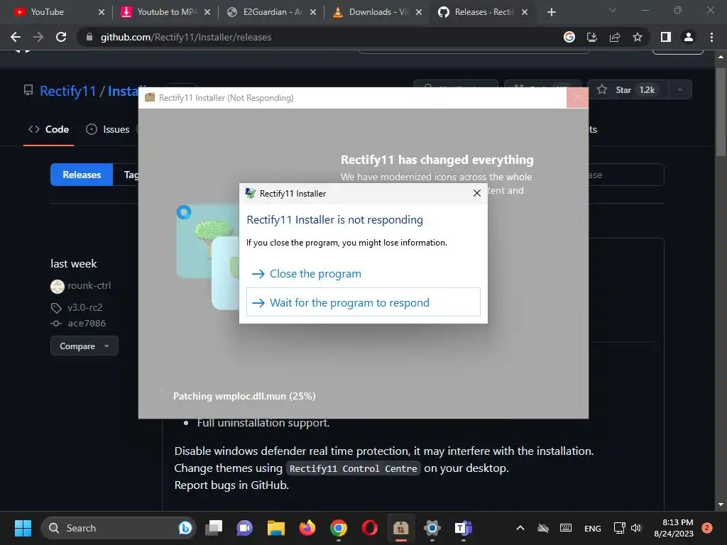
Task: Open Settings gear on taskbar
Action: [x=432, y=528]
